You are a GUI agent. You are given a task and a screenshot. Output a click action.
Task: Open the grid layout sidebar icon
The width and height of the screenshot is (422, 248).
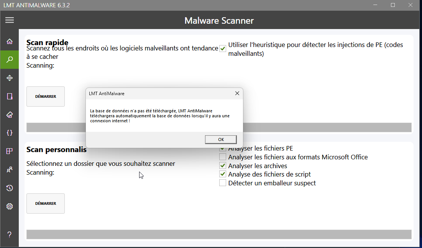coord(10,151)
